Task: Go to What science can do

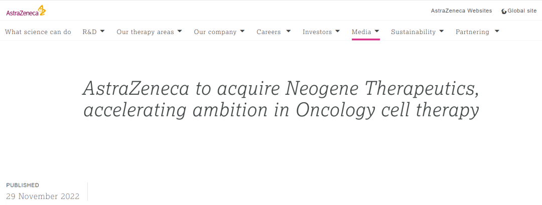Action: (38, 32)
